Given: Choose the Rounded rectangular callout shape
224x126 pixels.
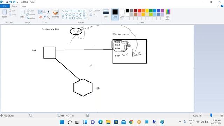Looking at the screenshot, I should (x=77, y=18).
